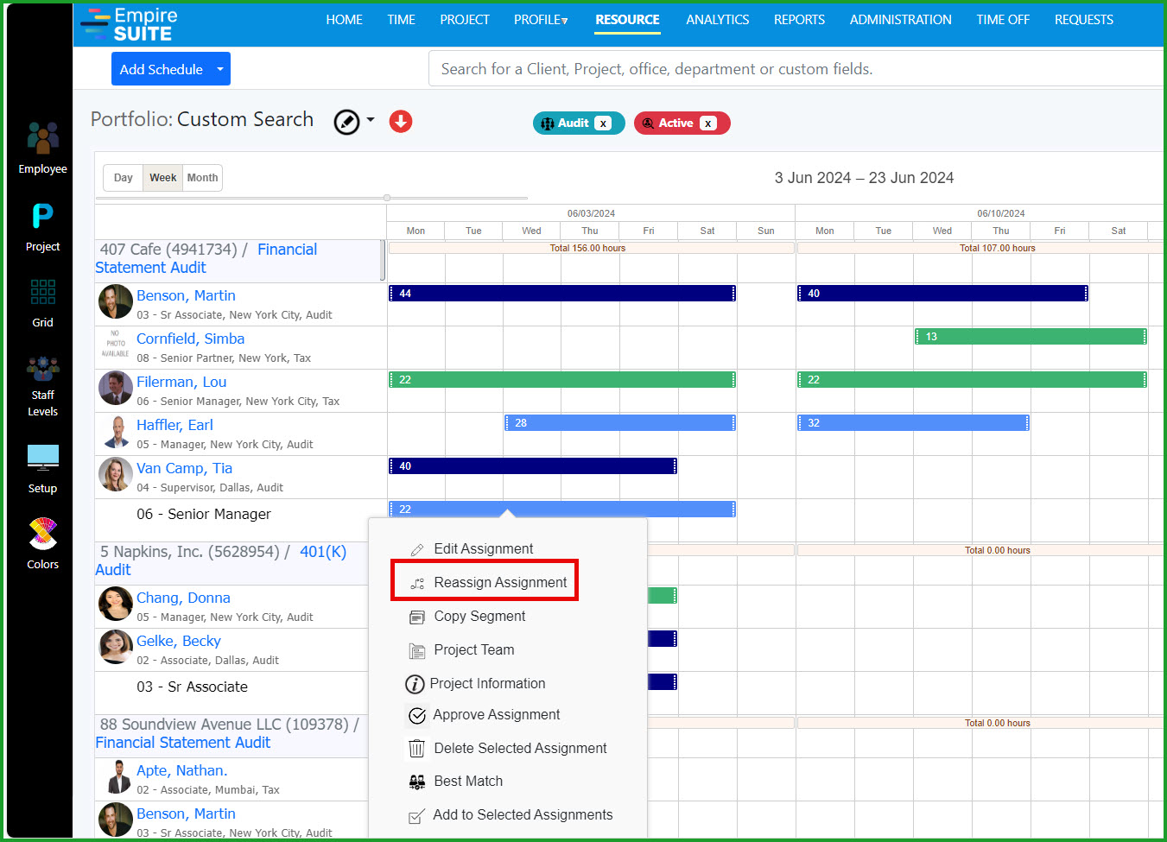The height and width of the screenshot is (842, 1167).
Task: Open the PROFILE dropdown menu
Action: point(541,20)
